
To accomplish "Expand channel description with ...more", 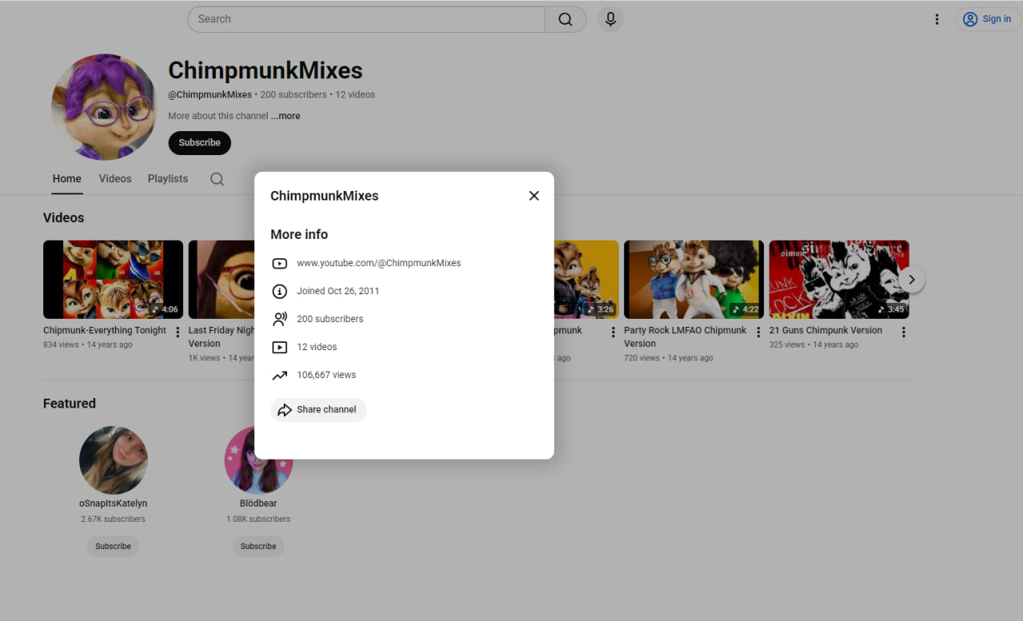I will pyautogui.click(x=285, y=116).
